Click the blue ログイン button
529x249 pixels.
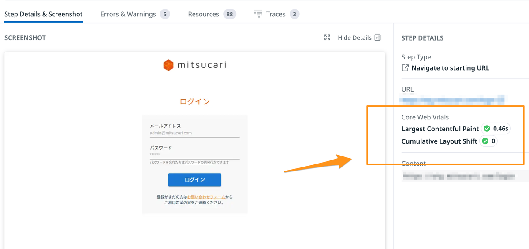[194, 180]
